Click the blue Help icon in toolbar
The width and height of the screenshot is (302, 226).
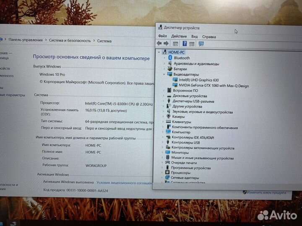tap(185, 44)
